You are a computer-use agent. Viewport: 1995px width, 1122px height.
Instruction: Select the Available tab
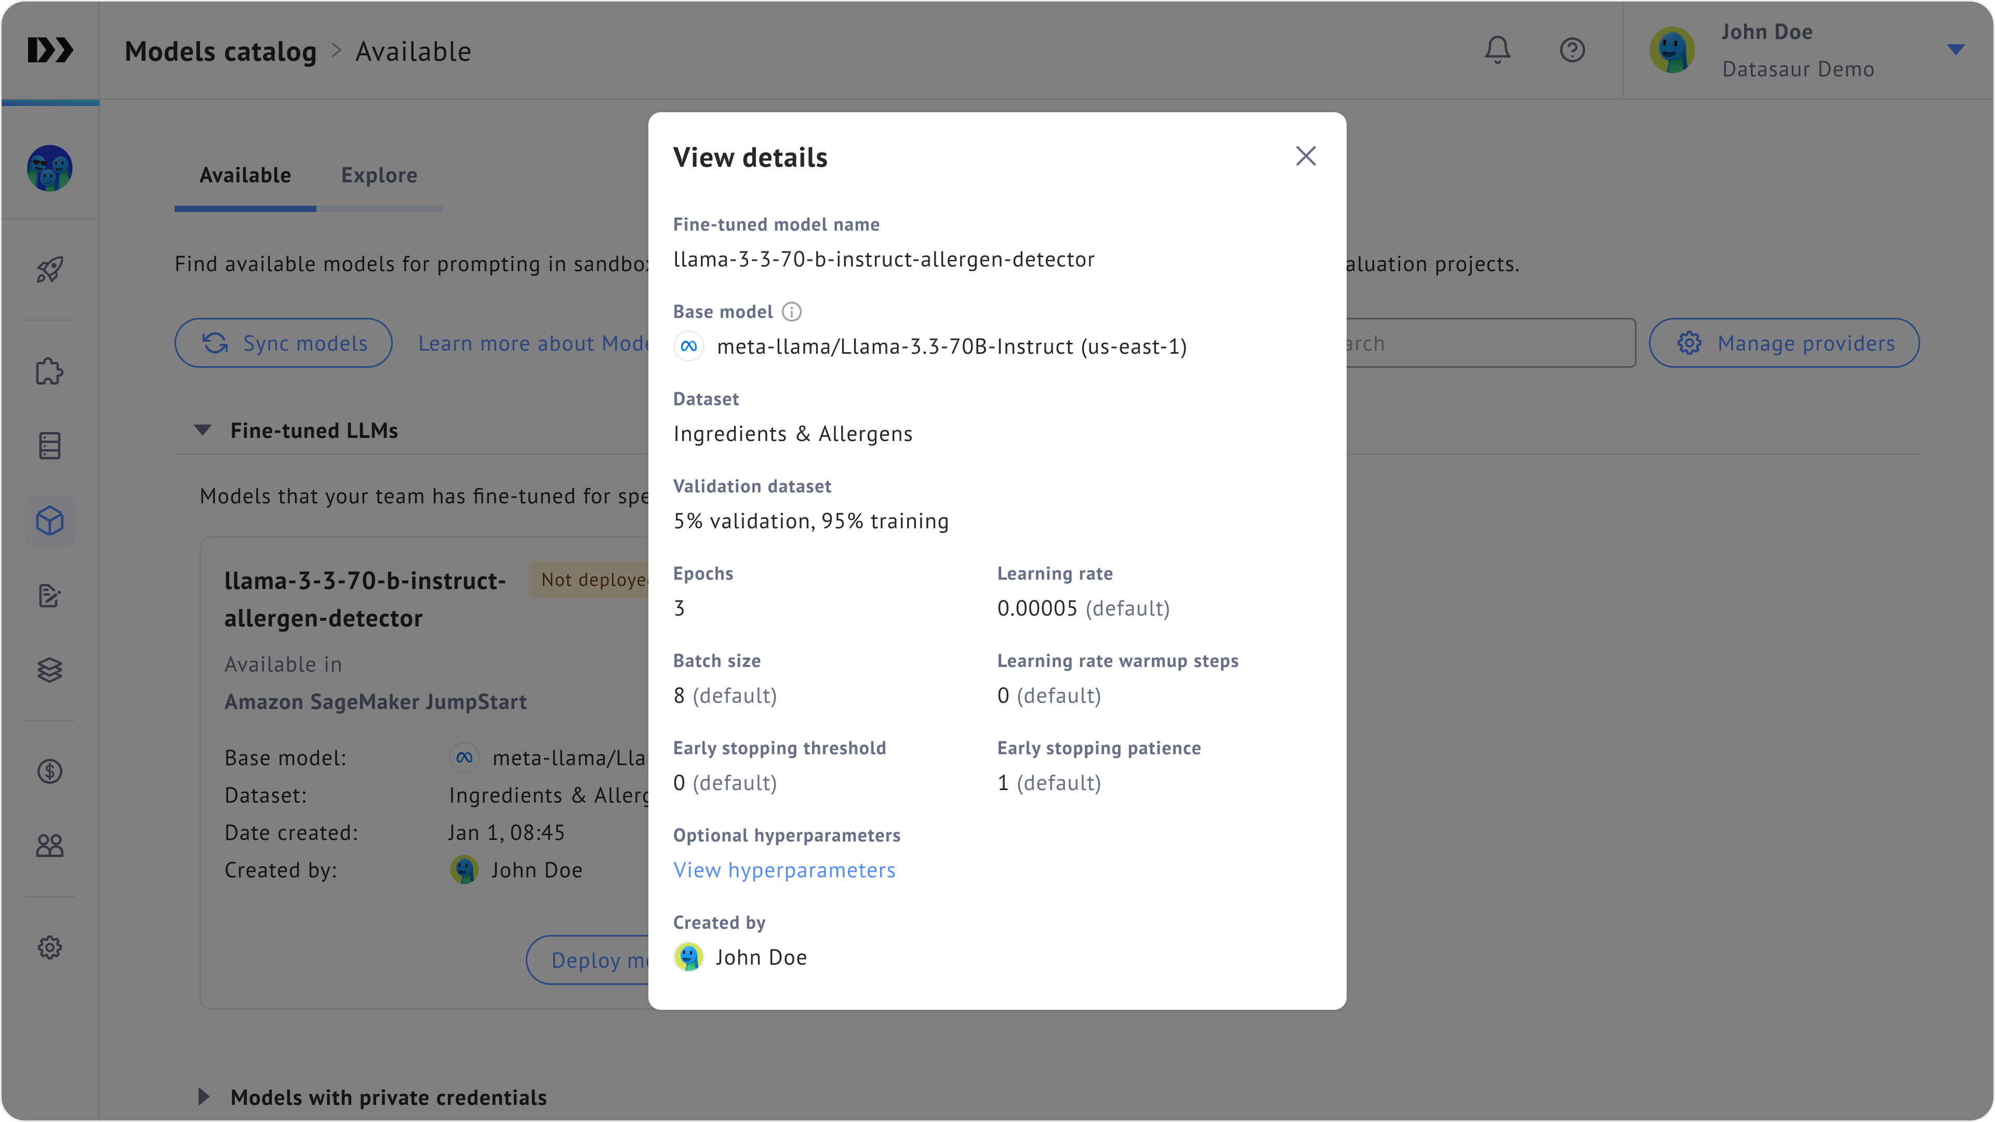(x=245, y=176)
